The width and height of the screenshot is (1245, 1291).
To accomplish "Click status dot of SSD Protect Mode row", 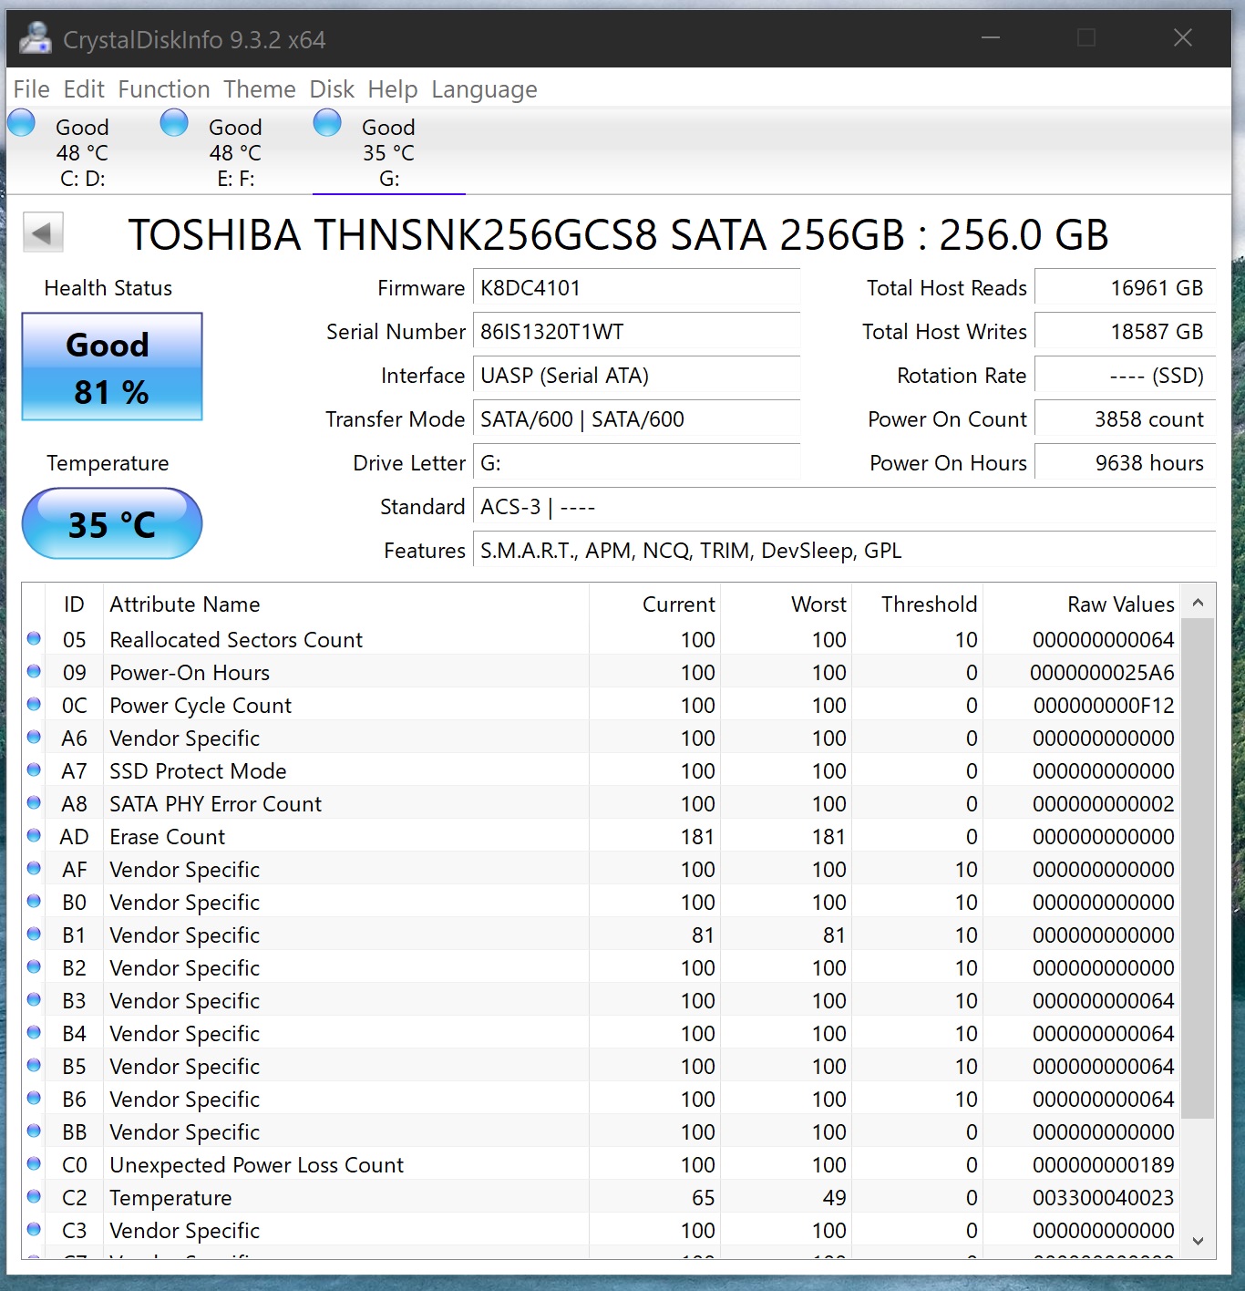I will click(34, 769).
